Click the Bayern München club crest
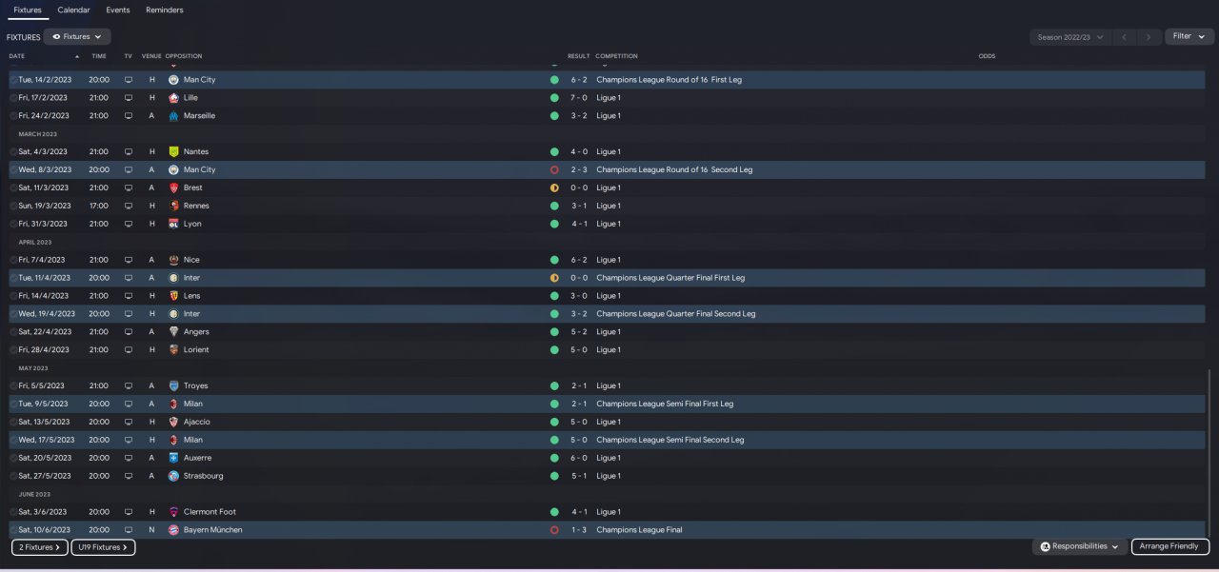 173,530
